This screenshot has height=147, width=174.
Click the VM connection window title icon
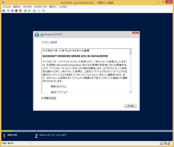click(3, 2)
